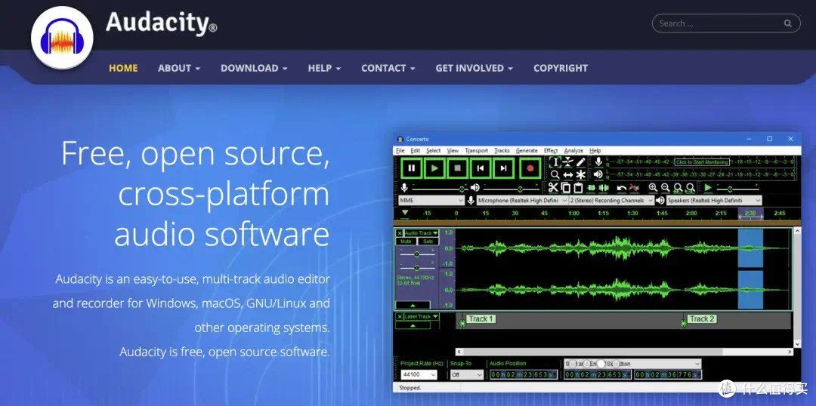
Task: Click the green Play transport button
Action: [x=435, y=168]
